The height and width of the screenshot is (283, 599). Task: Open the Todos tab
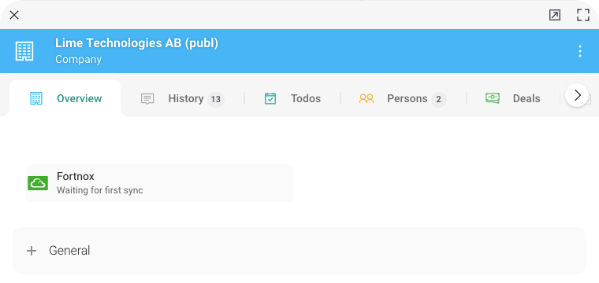click(292, 98)
